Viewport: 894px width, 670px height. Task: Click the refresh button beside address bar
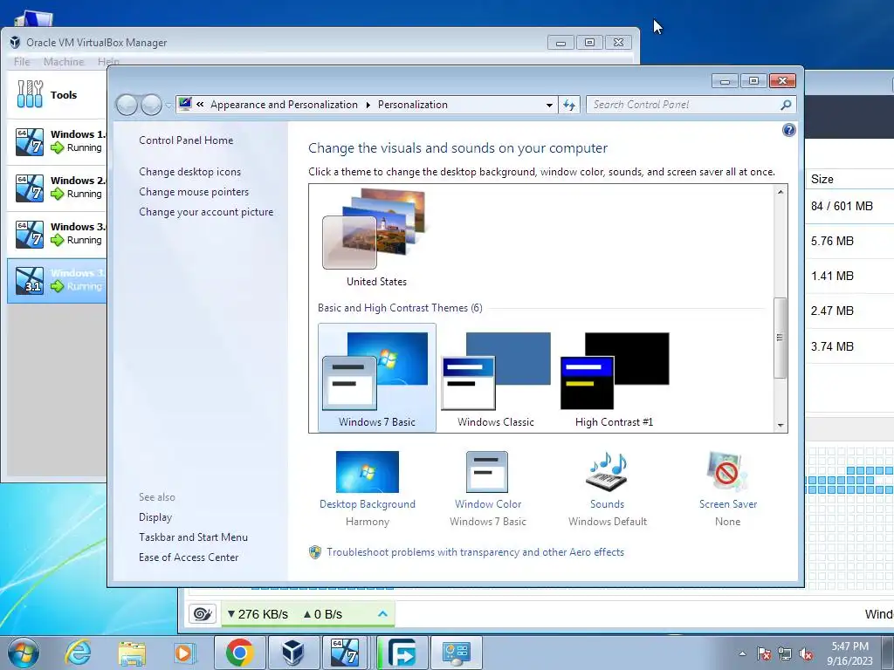tap(569, 105)
